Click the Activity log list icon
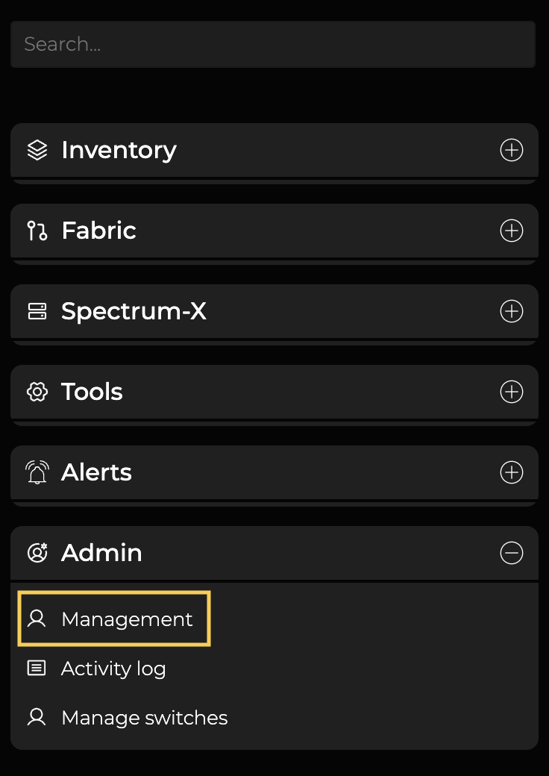Screen dimensions: 549x776 37,668
